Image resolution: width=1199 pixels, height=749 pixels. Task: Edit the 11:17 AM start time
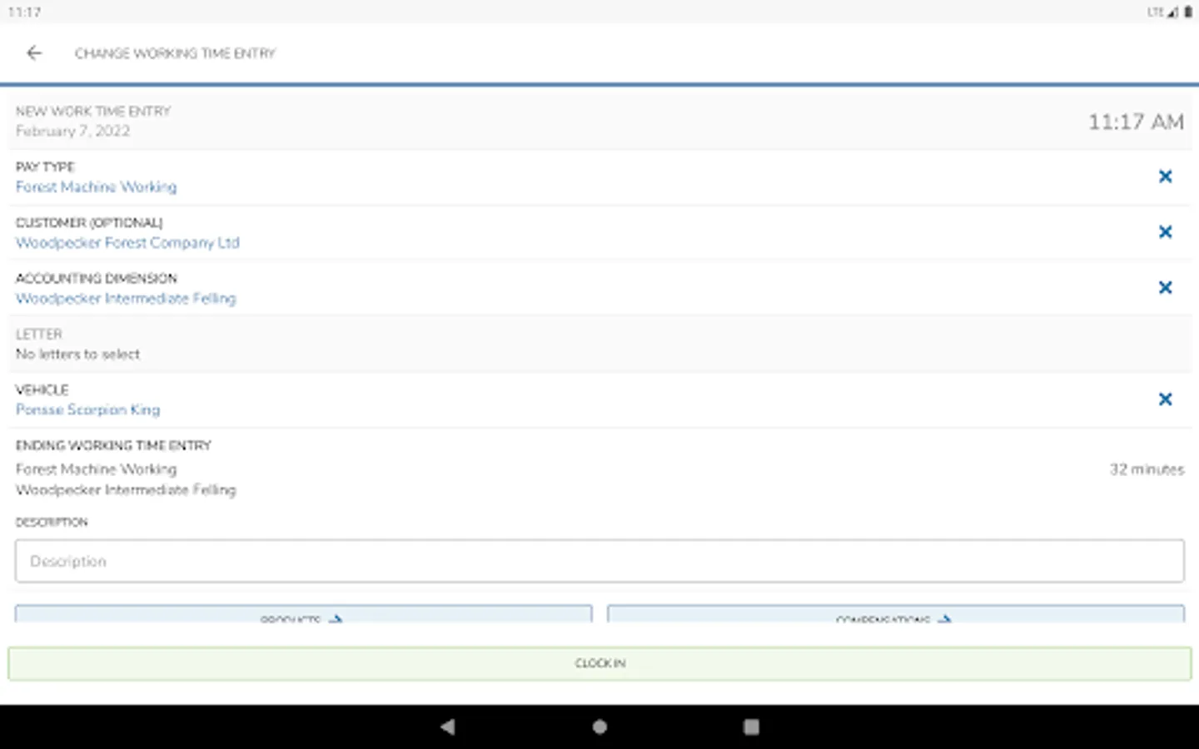click(x=1136, y=122)
